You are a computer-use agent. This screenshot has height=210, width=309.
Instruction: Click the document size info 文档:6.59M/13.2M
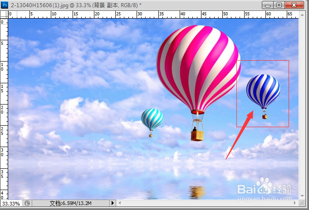pos(70,203)
